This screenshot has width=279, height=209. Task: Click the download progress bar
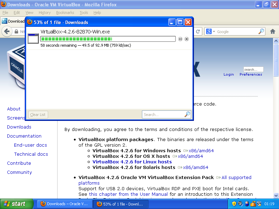point(108,39)
